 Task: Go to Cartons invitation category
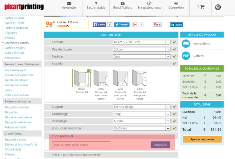16,28
